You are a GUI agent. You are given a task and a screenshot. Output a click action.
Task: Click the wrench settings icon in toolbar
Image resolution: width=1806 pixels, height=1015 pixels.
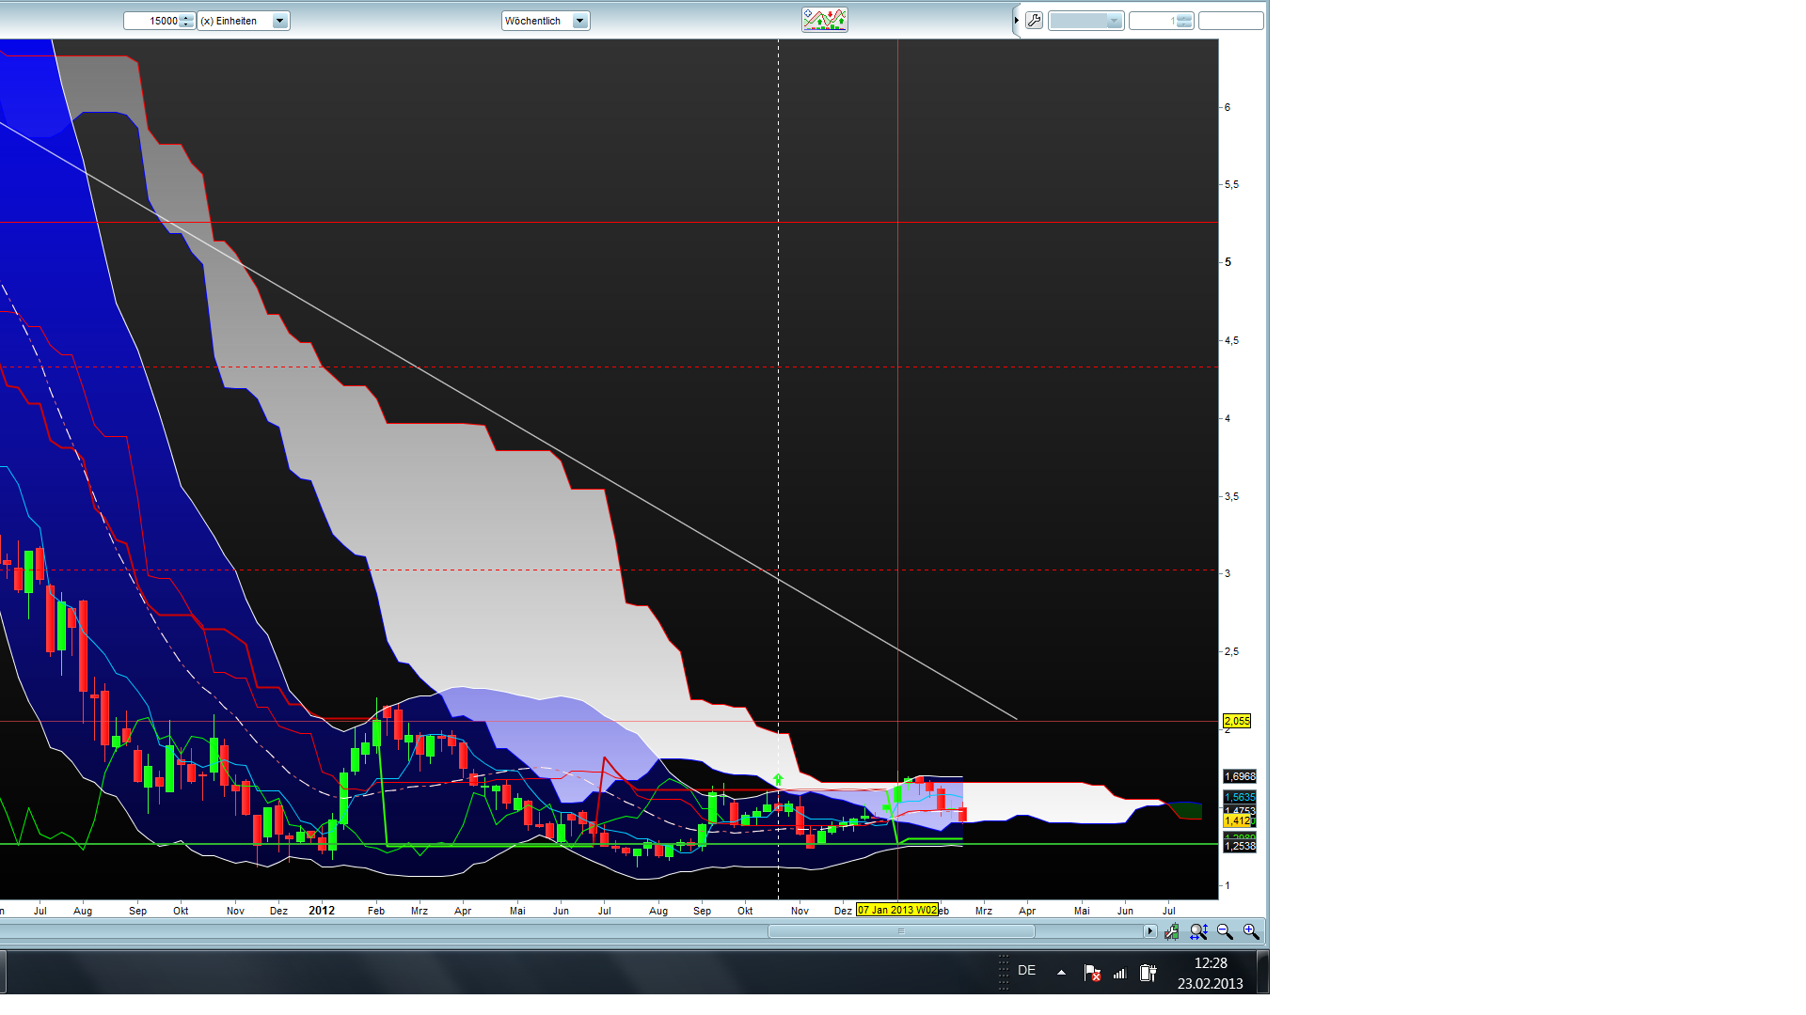tap(1034, 21)
